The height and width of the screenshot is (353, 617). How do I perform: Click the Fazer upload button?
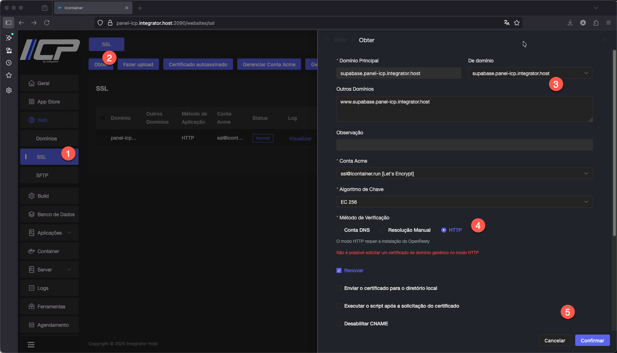click(x=138, y=65)
